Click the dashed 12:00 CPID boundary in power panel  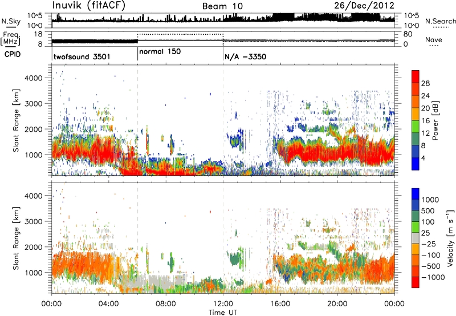pos(223,120)
